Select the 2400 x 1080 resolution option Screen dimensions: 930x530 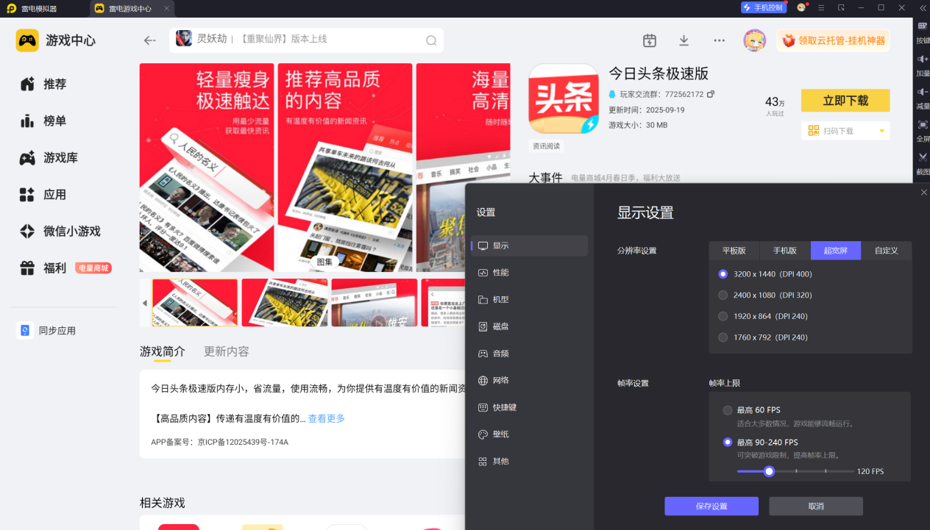[x=723, y=295]
